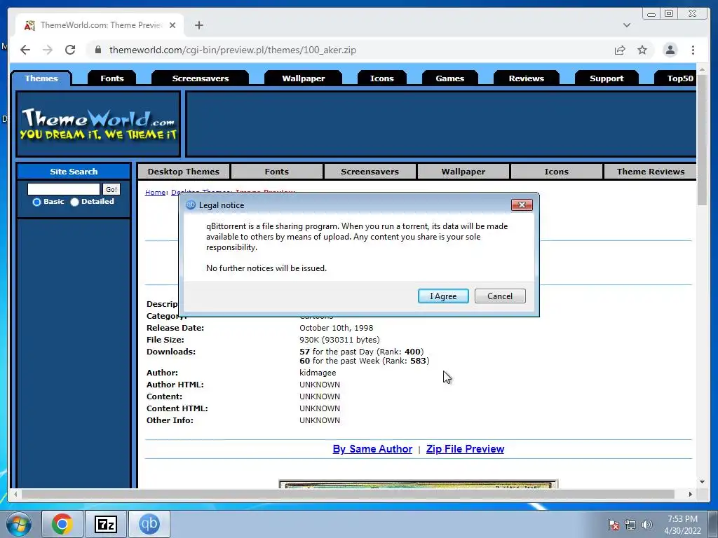Click the taskbar clock and date

point(682,525)
